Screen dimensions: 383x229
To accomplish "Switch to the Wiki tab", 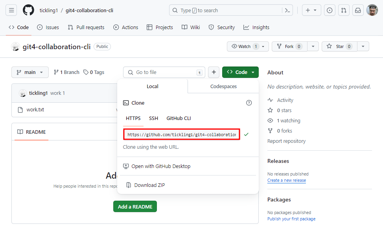I will 191,28.
